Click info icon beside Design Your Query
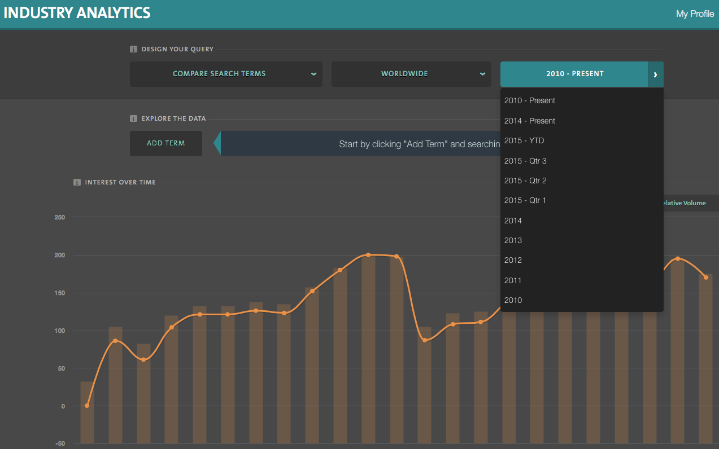Screen dimensions: 719x449 (134, 49)
